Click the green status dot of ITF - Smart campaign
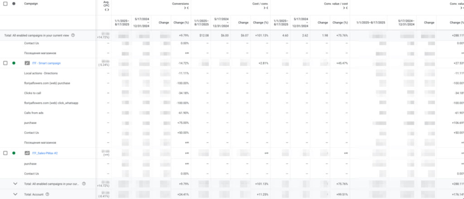The height and width of the screenshot is (199, 464). (x=14, y=63)
